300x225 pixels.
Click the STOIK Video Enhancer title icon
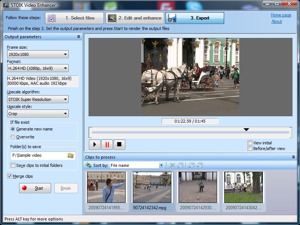pos(6,5)
